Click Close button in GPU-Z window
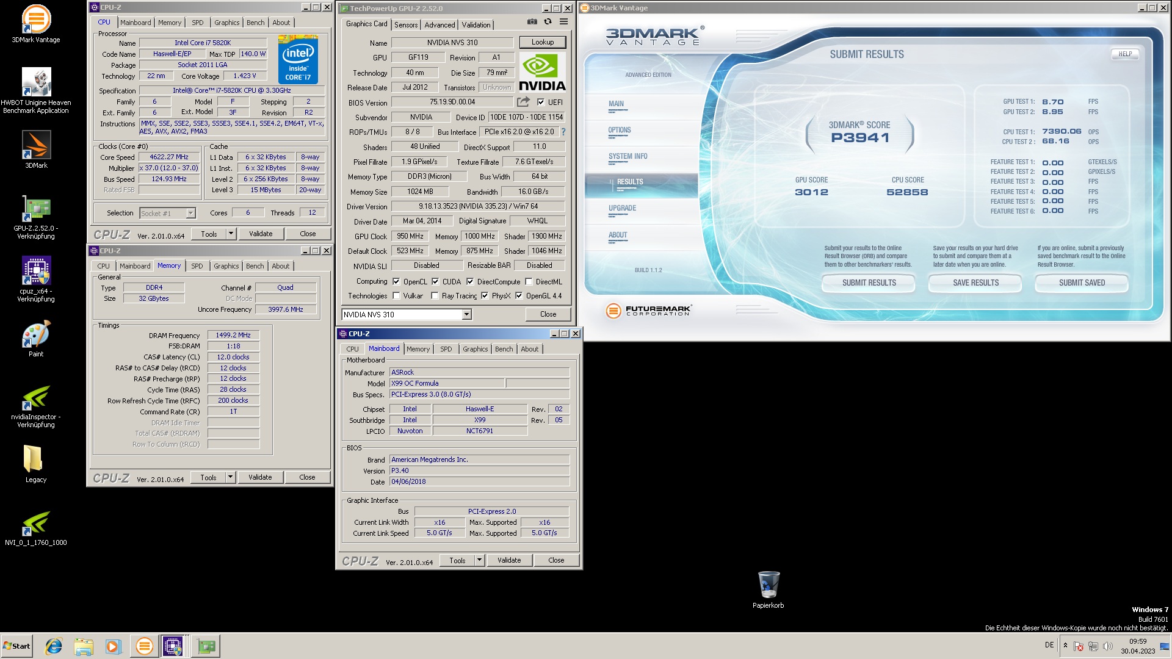Viewport: 1172px width, 659px height. click(x=548, y=314)
